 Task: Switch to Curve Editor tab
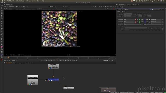(18, 63)
